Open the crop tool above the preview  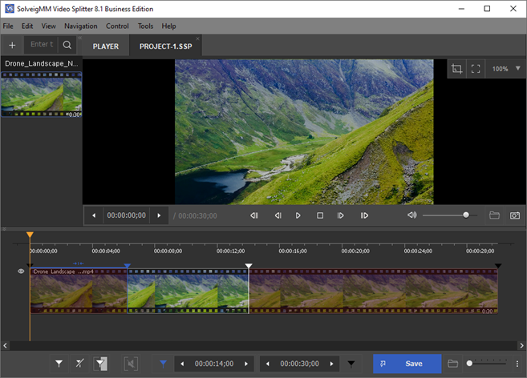456,69
